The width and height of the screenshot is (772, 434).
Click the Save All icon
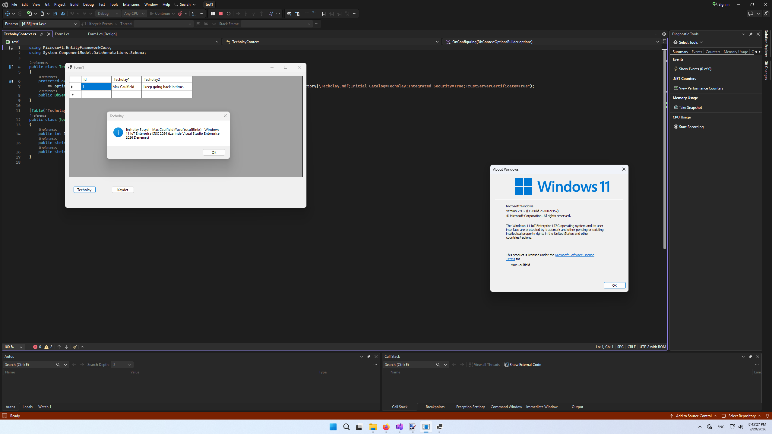pos(63,14)
